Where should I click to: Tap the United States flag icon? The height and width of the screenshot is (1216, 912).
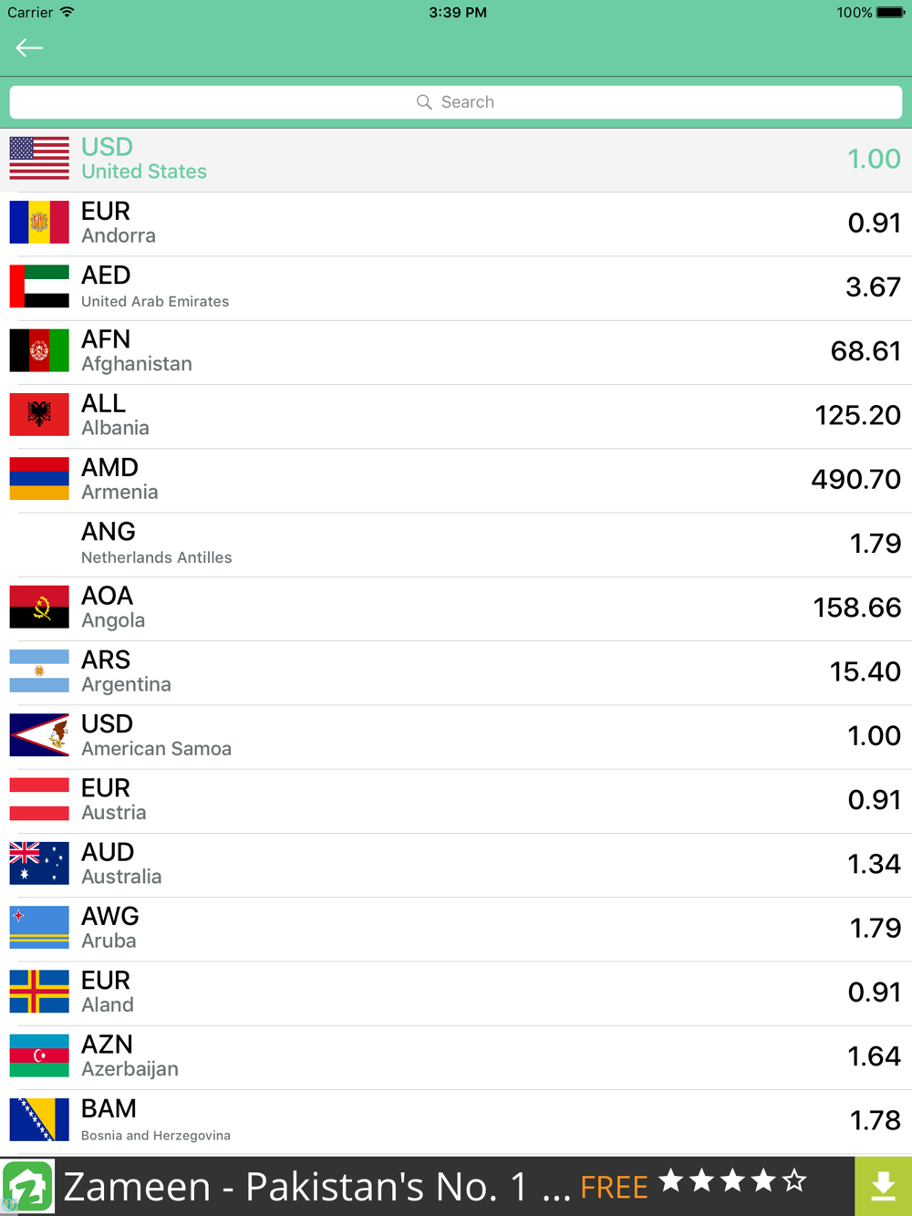tap(39, 159)
